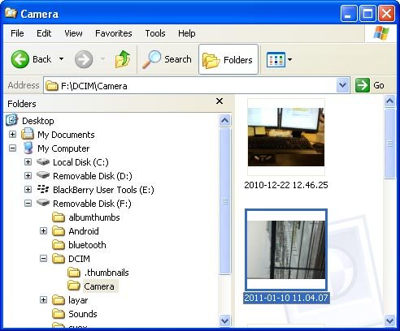This screenshot has height=331, width=400.
Task: Open the Favorites menu
Action: (x=114, y=33)
